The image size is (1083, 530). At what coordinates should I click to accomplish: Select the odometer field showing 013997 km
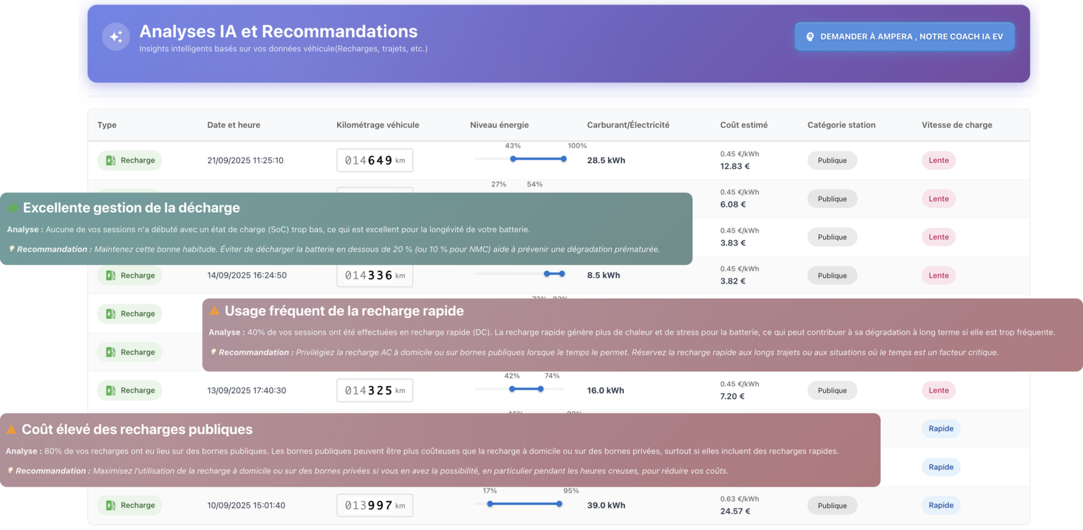(x=374, y=505)
